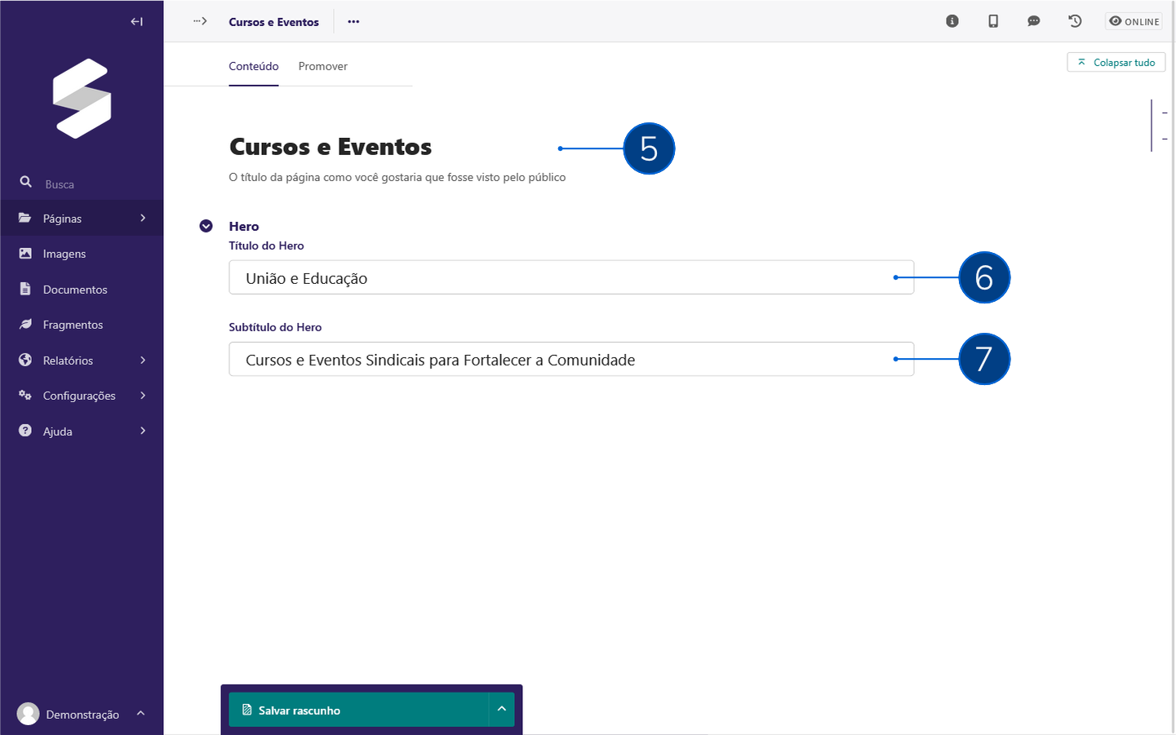Viewport: 1176px width, 735px height.
Task: Open the Relatórios section
Action: point(69,360)
